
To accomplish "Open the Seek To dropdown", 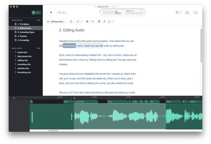I will pyautogui.click(x=134, y=11).
